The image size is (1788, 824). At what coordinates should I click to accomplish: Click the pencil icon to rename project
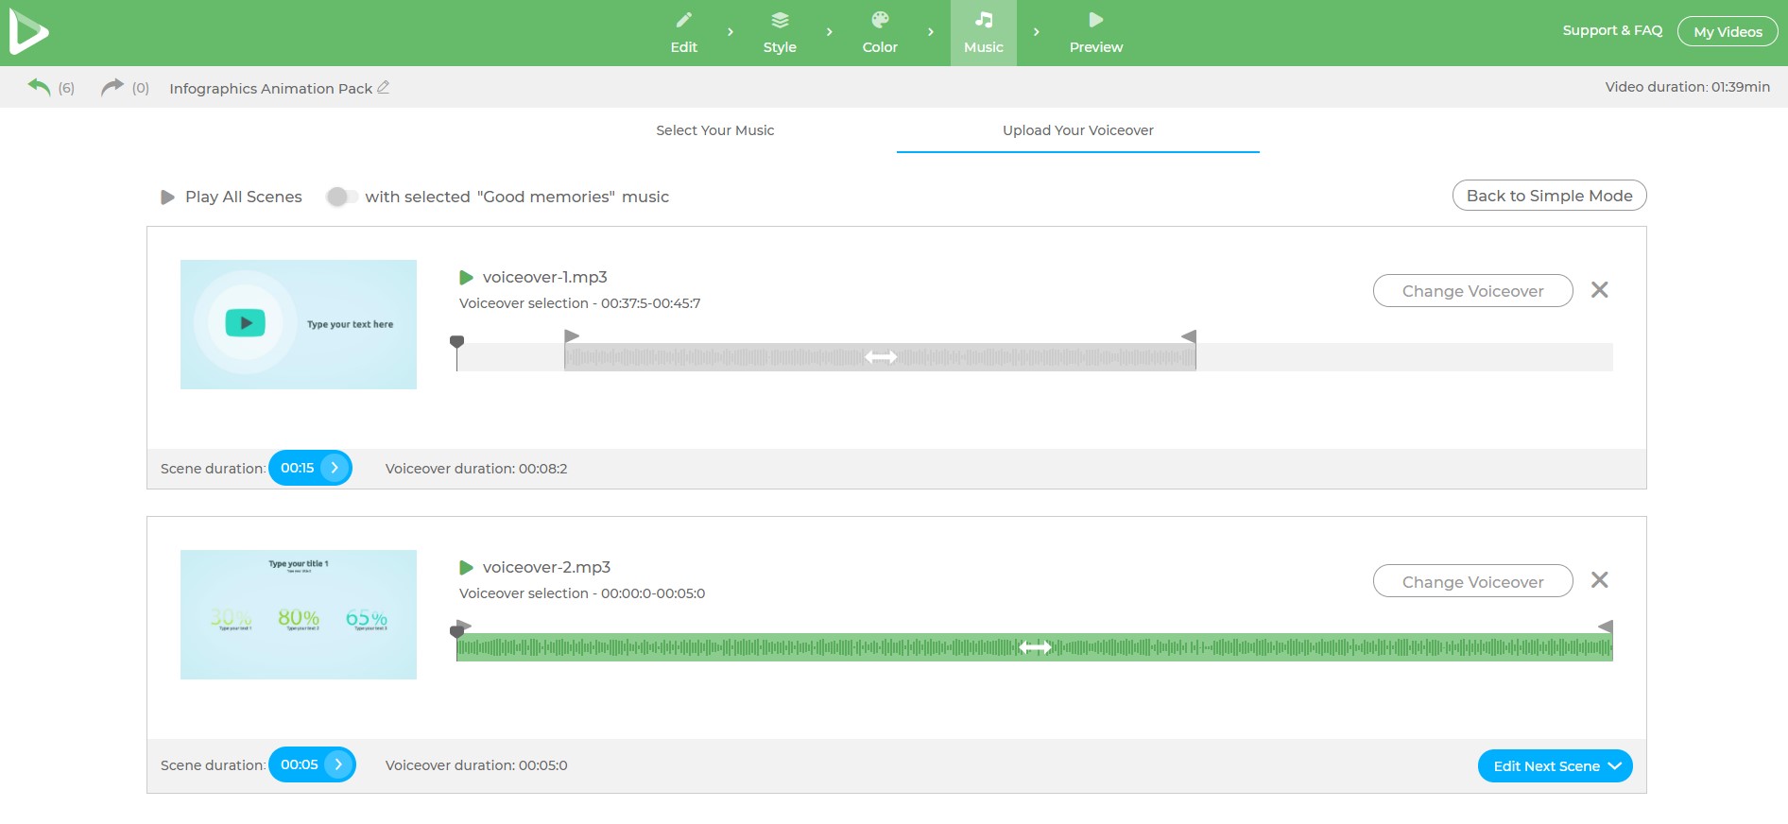pyautogui.click(x=383, y=87)
